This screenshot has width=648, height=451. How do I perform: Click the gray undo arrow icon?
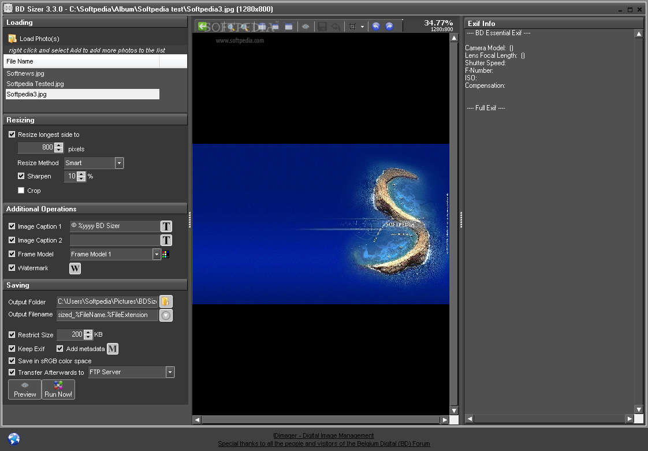[x=336, y=27]
